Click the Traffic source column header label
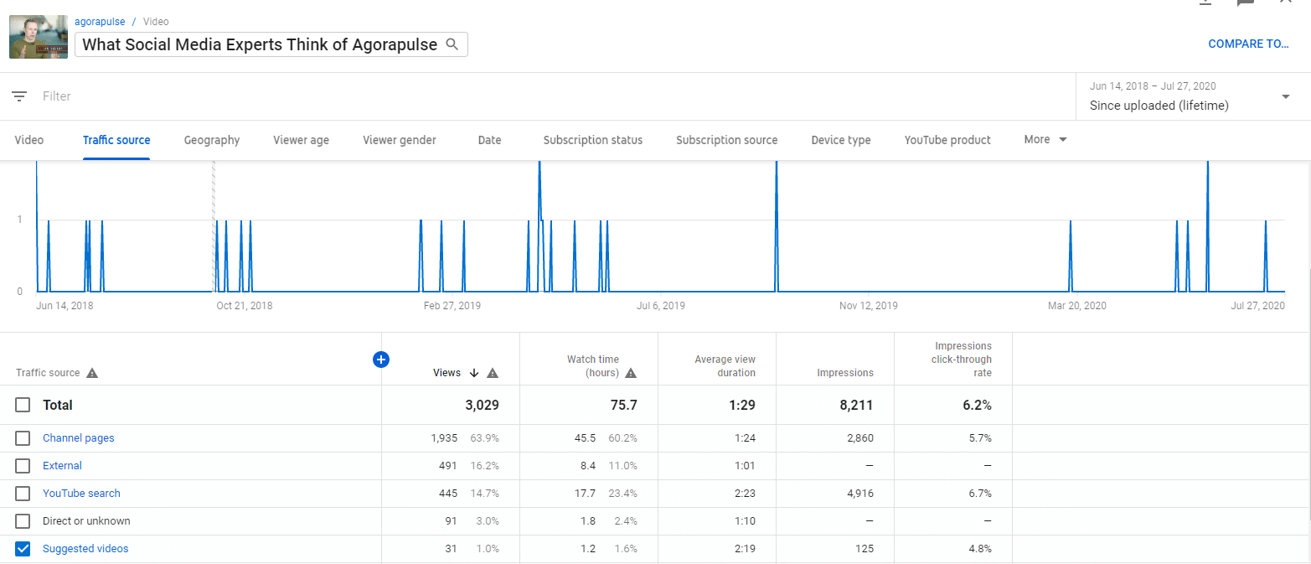1311x564 pixels. (48, 373)
